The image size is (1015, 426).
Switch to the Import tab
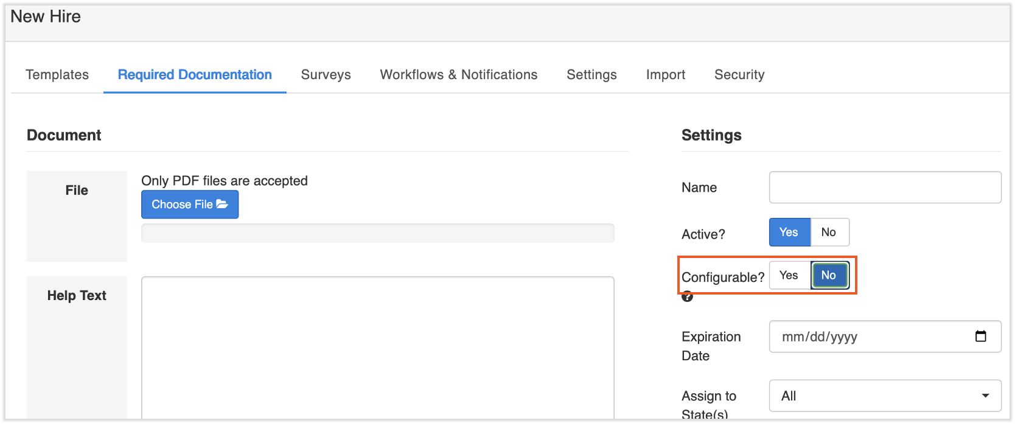click(665, 75)
